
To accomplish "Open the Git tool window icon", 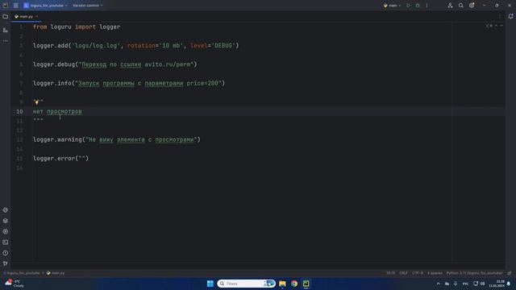I will point(6,263).
